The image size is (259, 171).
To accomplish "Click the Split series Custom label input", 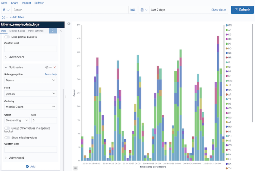I will [x=31, y=150].
